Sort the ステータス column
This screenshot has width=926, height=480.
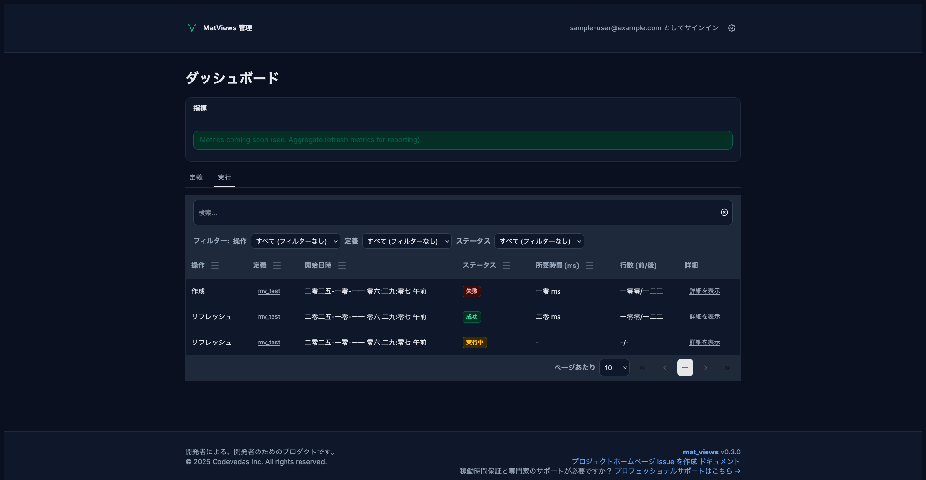pos(506,266)
